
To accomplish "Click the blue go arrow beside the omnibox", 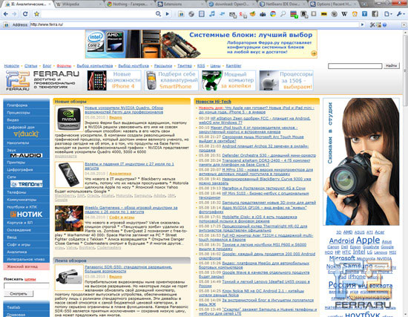I will tap(168, 14).
